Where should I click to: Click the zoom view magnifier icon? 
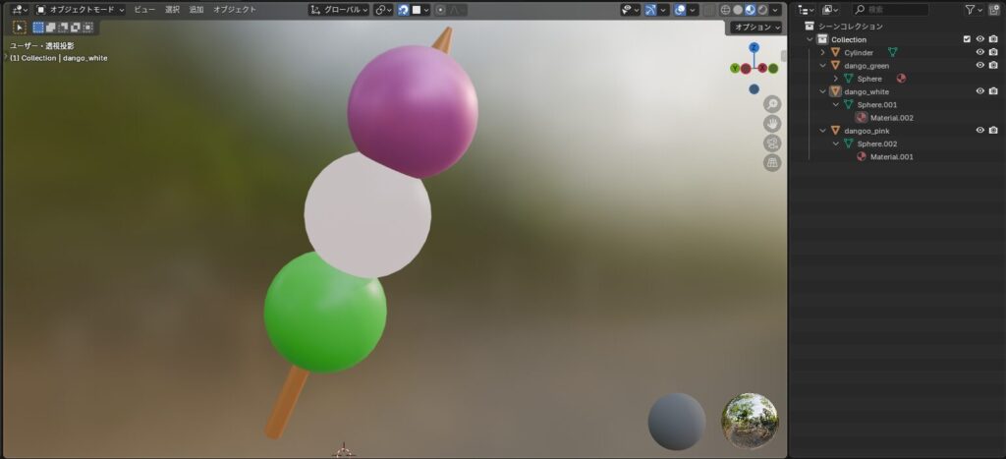pos(772,104)
